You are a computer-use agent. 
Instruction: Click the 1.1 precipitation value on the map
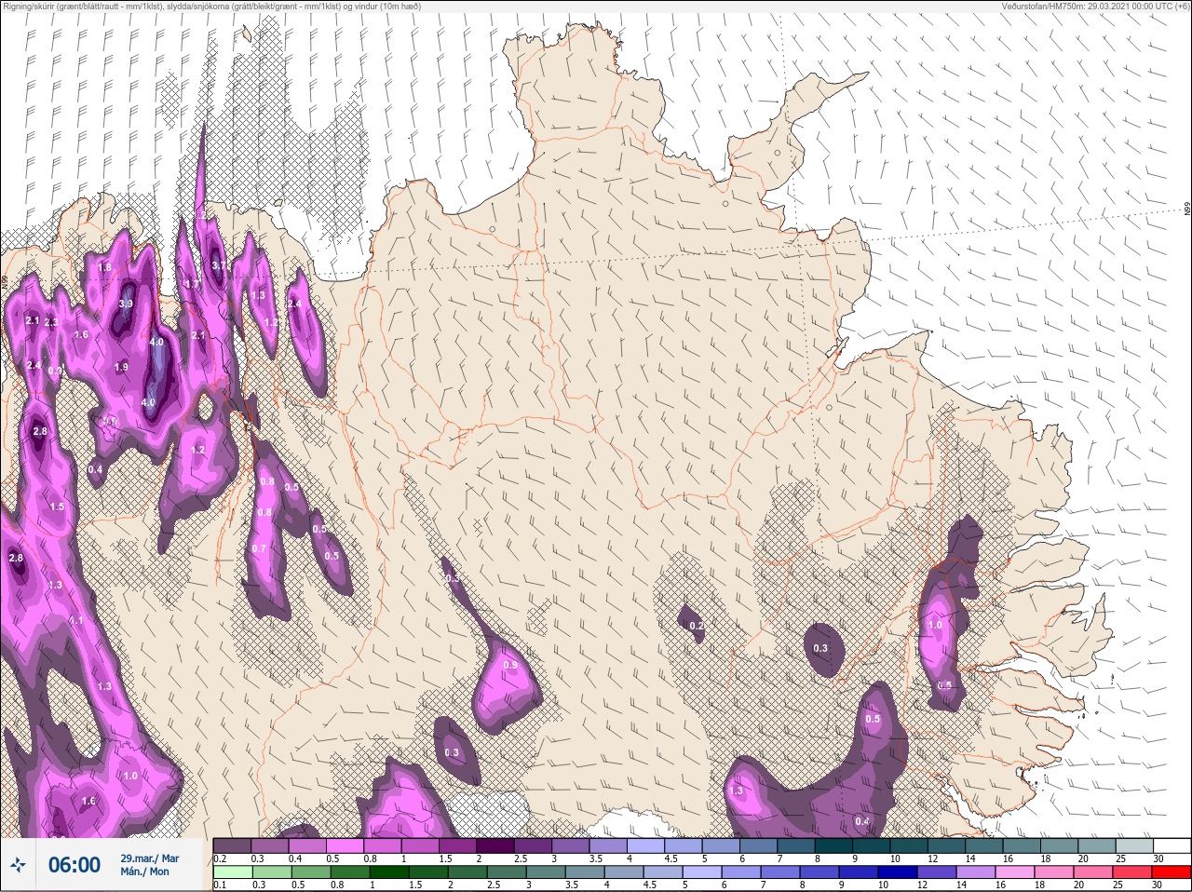(76, 621)
